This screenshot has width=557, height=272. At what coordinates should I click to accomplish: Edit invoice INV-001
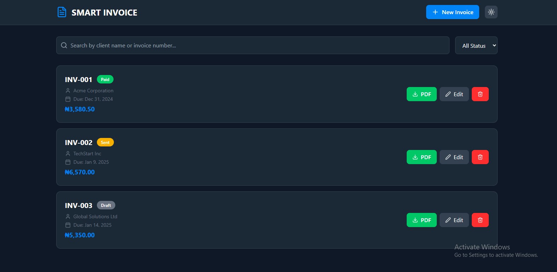tap(454, 94)
